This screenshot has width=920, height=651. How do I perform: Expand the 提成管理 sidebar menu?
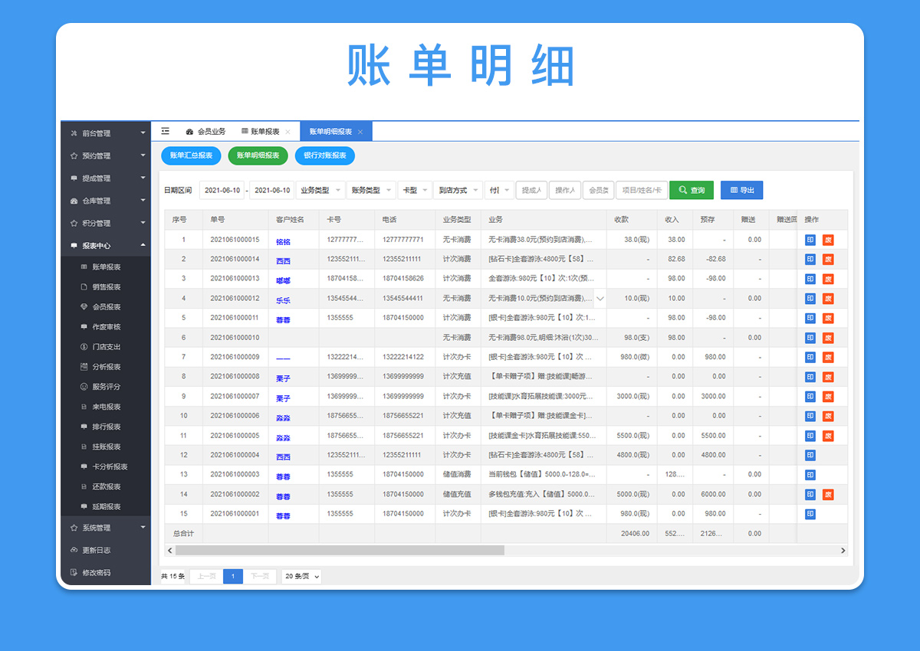[106, 178]
